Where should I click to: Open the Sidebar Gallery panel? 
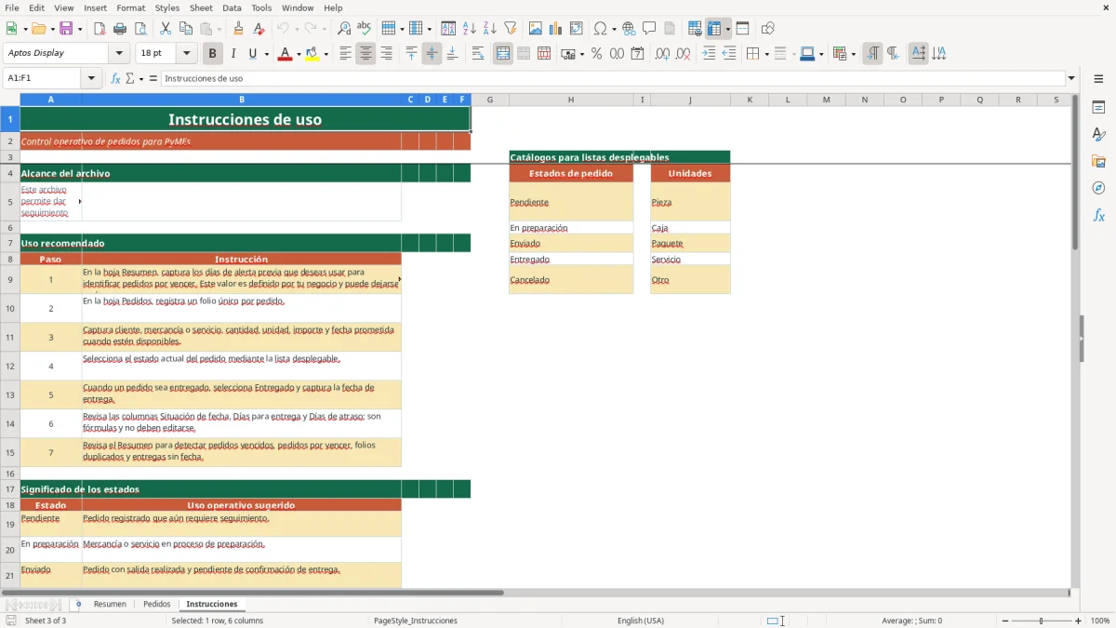click(1098, 161)
